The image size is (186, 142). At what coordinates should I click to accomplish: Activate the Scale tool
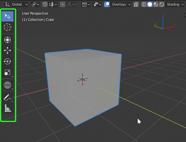pyautogui.click(x=7, y=72)
